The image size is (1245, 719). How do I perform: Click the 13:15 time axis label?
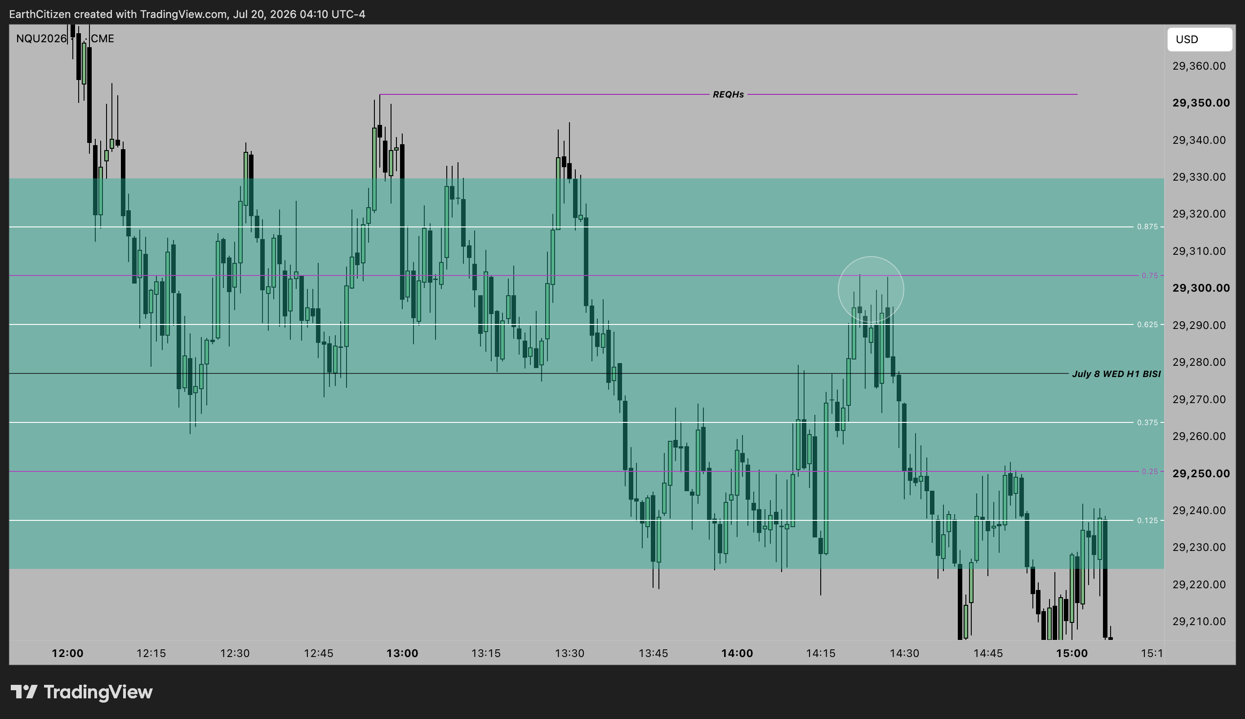(x=486, y=653)
